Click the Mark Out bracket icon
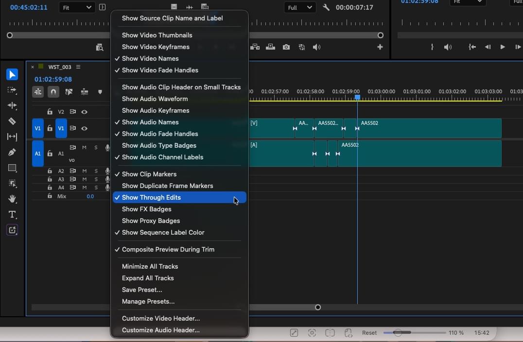The width and height of the screenshot is (523, 342). (432, 47)
